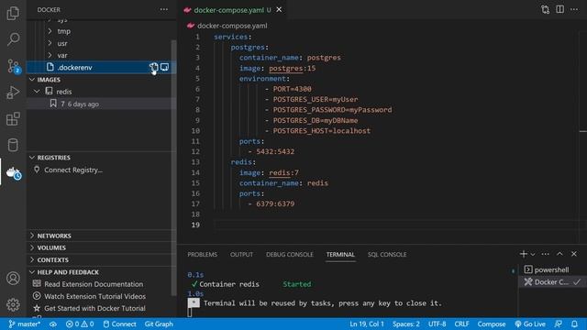This screenshot has width=587, height=330.
Task: Open terminal panel more actions ellipsis
Action: coord(546,254)
